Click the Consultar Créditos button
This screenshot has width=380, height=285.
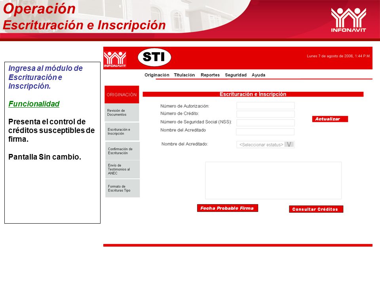(316, 209)
